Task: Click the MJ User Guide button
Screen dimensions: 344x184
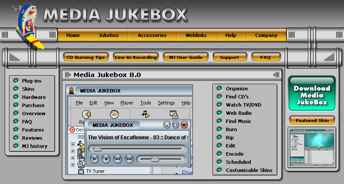Action: (186, 58)
